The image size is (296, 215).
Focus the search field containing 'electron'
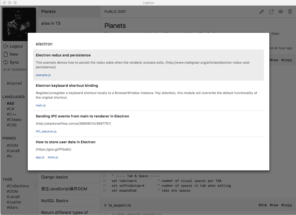pos(148,44)
